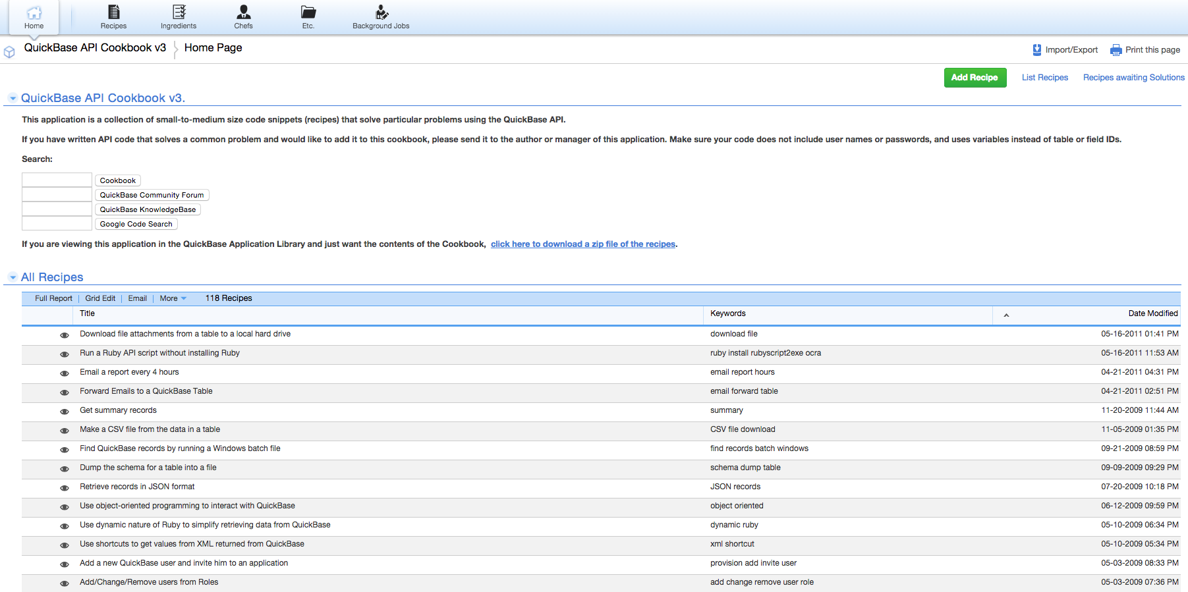View the Forward Emails to QuickBase Table eye icon
Image resolution: width=1188 pixels, height=592 pixels.
tap(65, 392)
